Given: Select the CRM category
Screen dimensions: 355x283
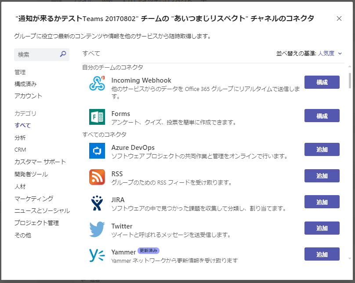Looking at the screenshot, I should point(20,150).
